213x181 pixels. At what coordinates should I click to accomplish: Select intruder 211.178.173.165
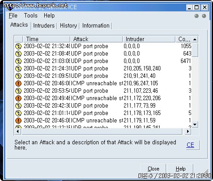(142, 113)
